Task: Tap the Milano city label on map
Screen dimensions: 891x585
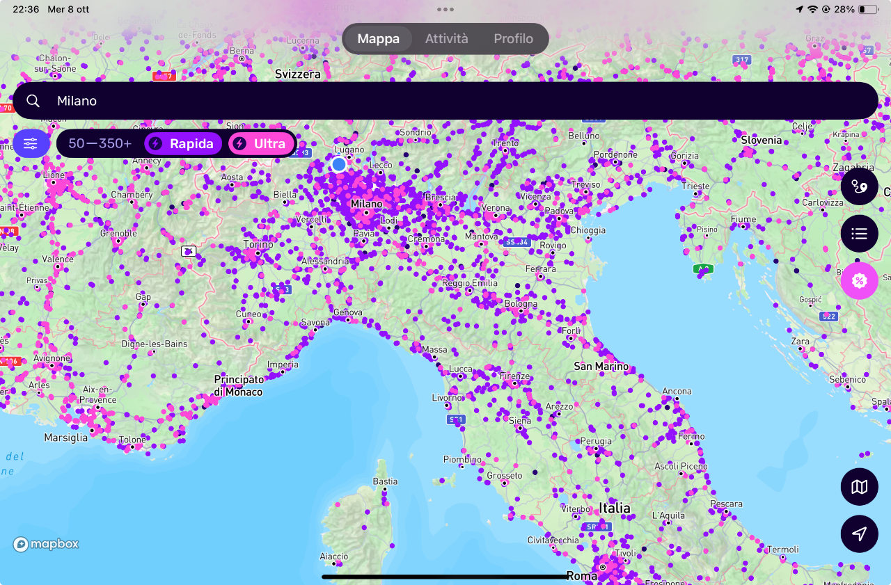Action: (x=366, y=204)
